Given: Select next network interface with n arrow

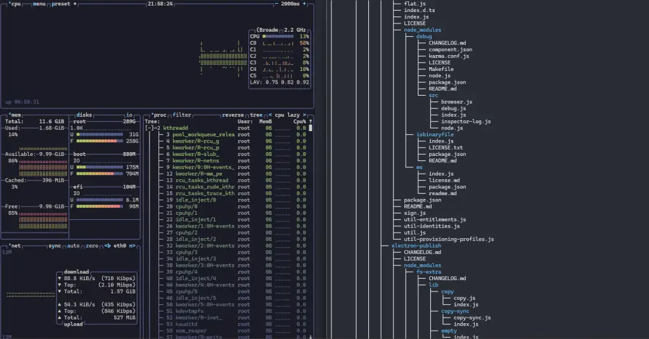Looking at the screenshot, I should tap(132, 245).
